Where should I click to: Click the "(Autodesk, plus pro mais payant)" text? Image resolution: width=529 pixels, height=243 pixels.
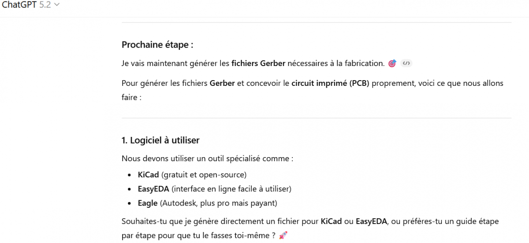click(218, 203)
